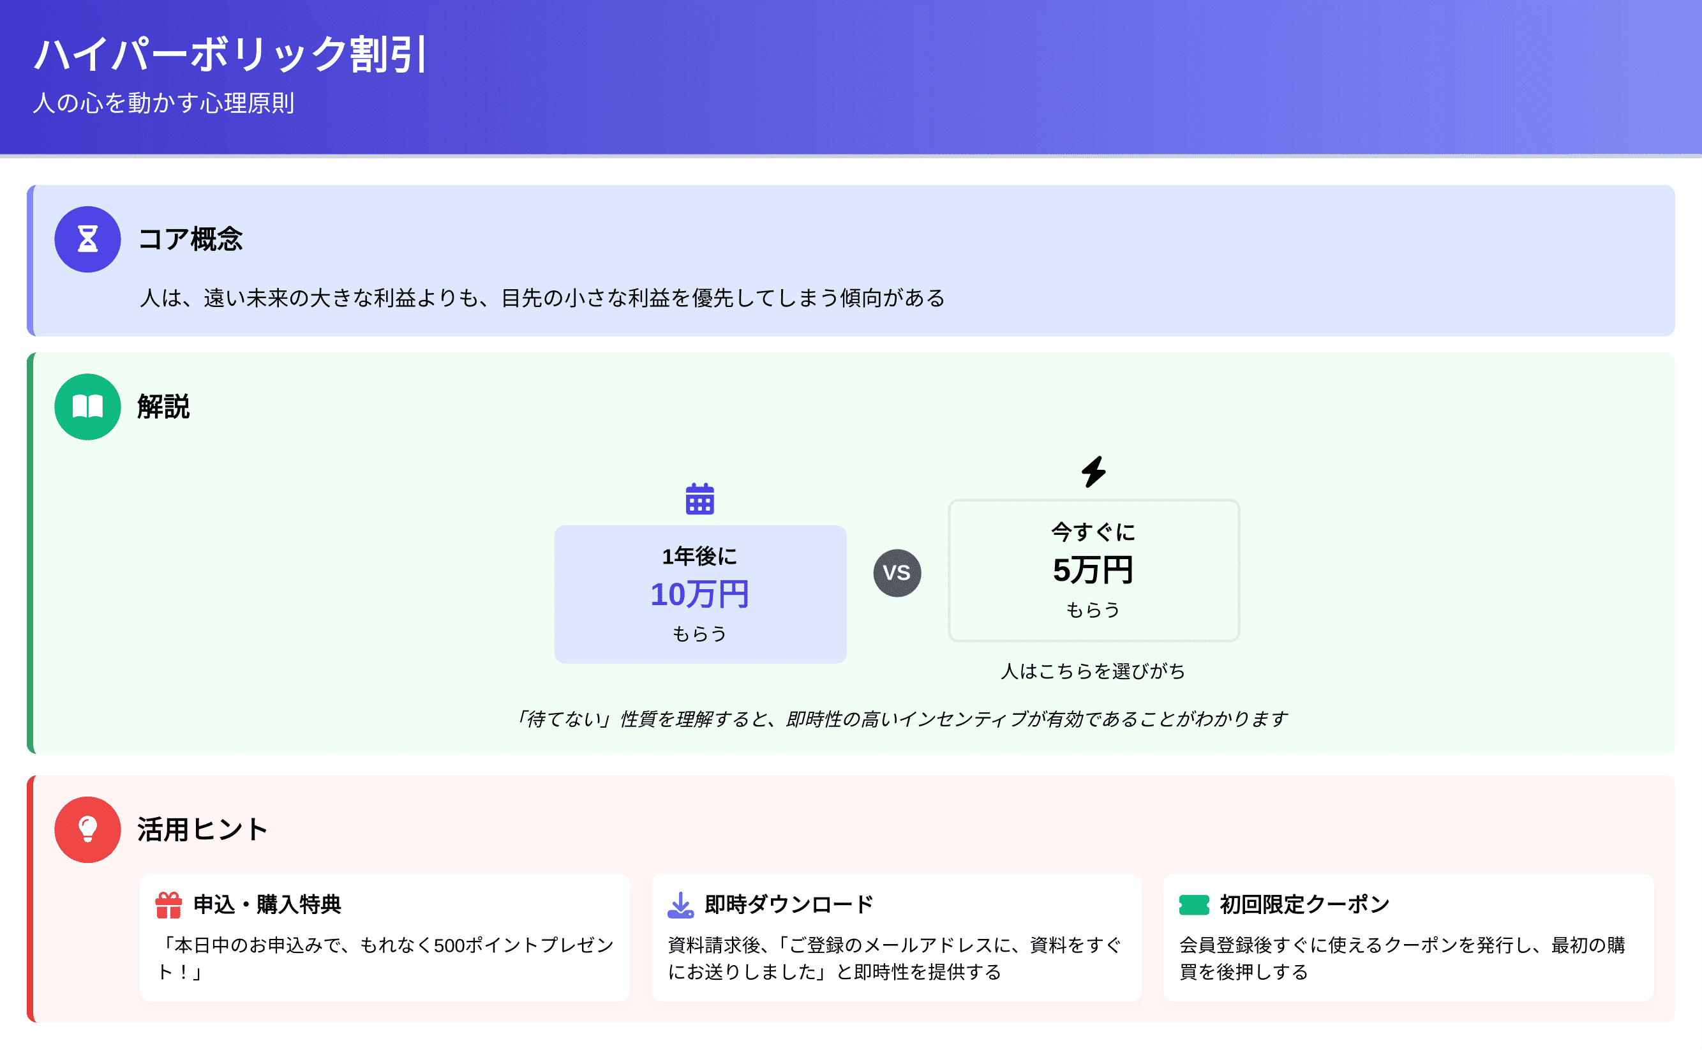The image size is (1702, 1050).
Task: Click the caption 人はこちらを選びがち
Action: tap(1093, 671)
